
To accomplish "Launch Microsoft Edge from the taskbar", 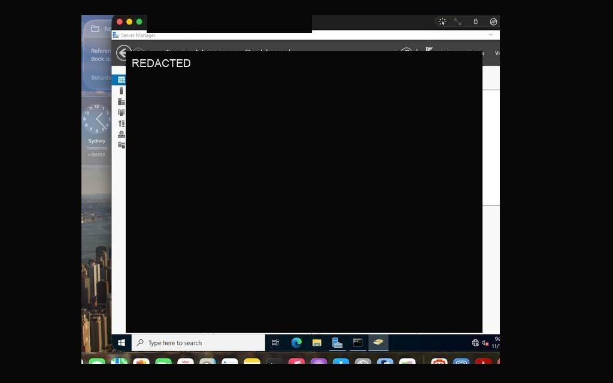I will click(x=296, y=343).
